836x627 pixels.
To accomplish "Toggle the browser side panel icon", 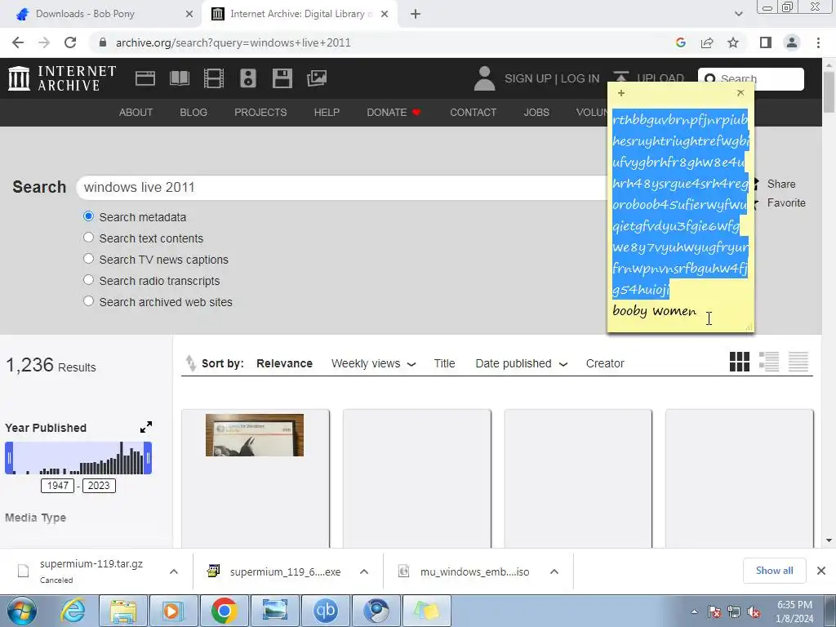I will click(x=766, y=42).
